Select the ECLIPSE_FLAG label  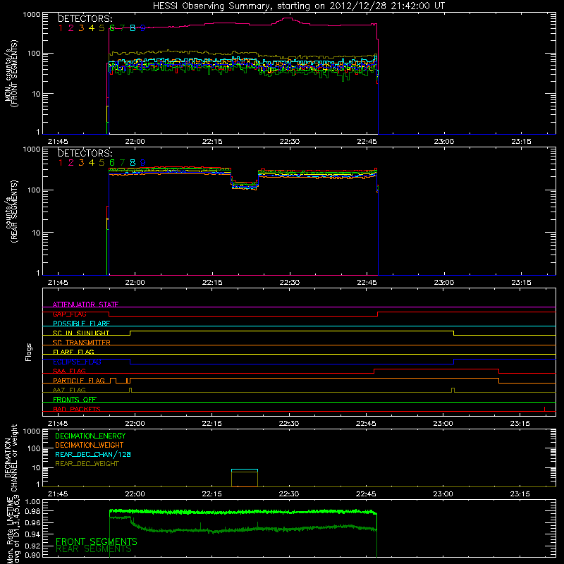[77, 362]
